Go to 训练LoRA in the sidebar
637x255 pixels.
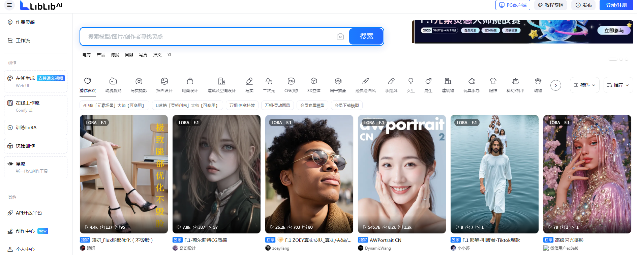(26, 128)
